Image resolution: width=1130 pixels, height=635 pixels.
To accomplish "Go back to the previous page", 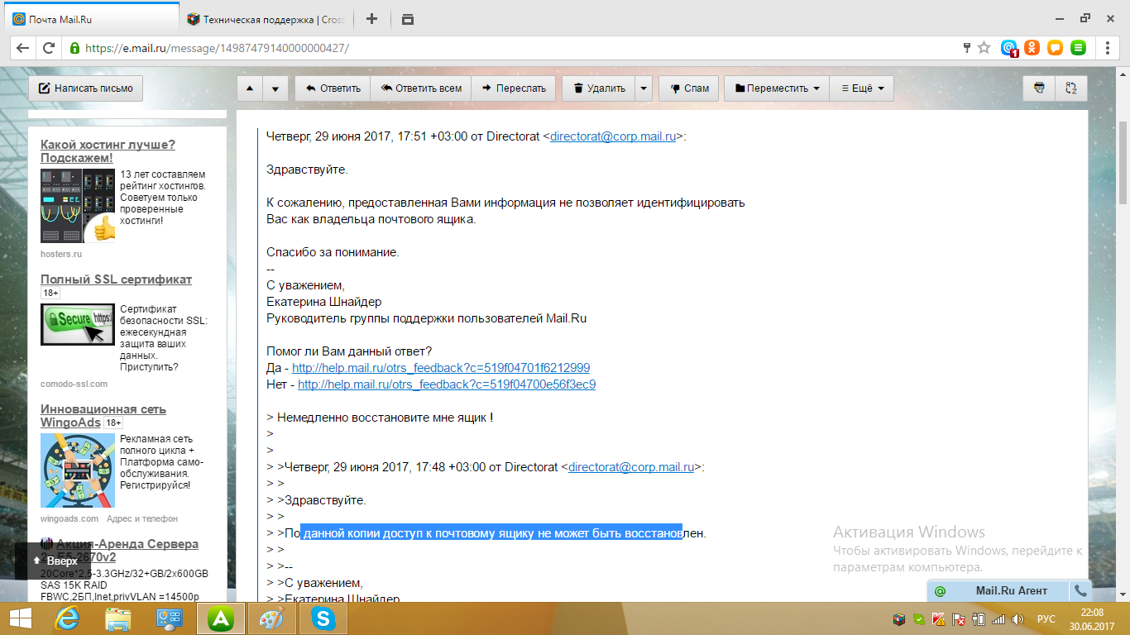I will pos(22,48).
